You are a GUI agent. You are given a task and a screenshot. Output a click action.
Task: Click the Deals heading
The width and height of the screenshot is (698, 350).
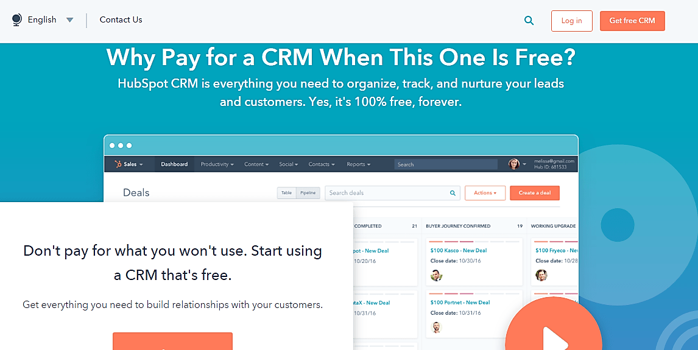136,192
